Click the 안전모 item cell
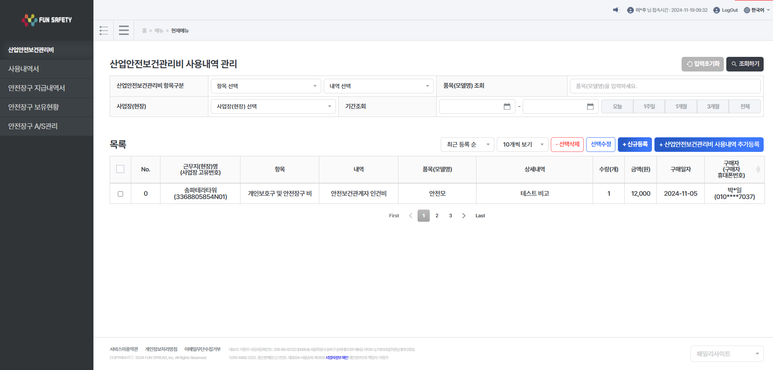The height and width of the screenshot is (370, 773). point(437,194)
